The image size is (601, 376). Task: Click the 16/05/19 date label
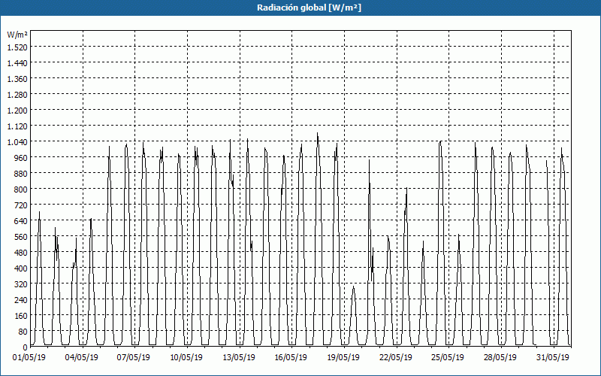(x=291, y=357)
